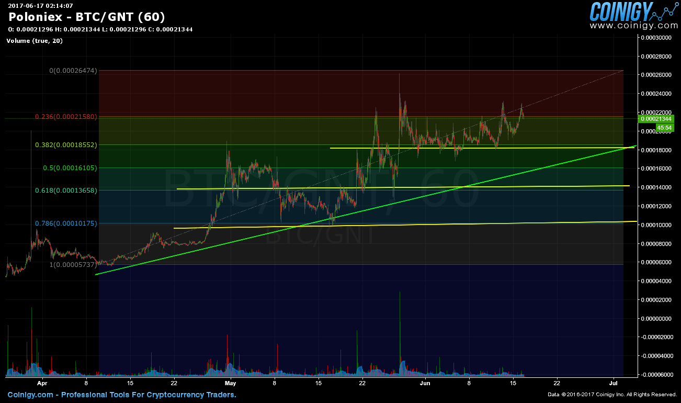The height and width of the screenshot is (403, 681).
Task: Select the yellow horizontal line near 0.00014000
Action: coord(403,187)
